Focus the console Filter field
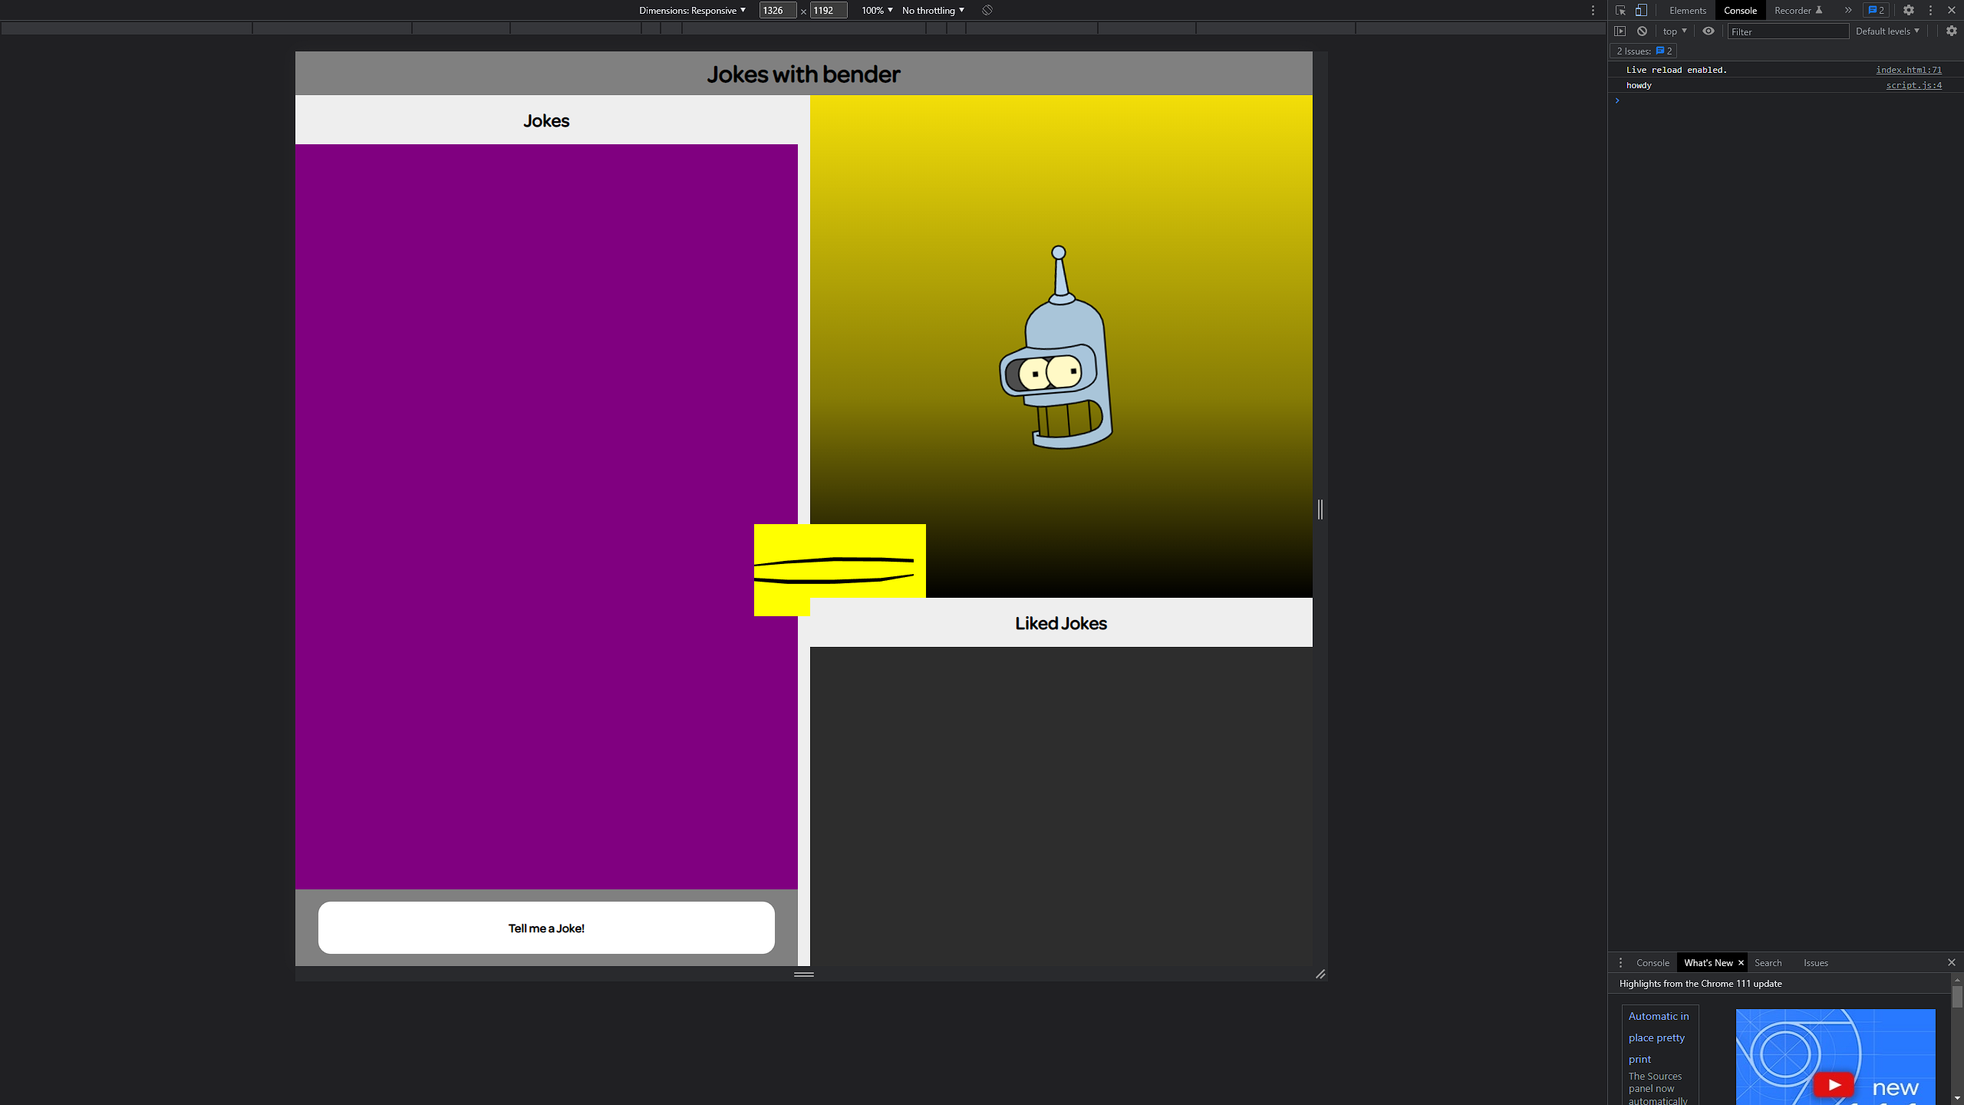This screenshot has height=1105, width=1964. (1788, 31)
